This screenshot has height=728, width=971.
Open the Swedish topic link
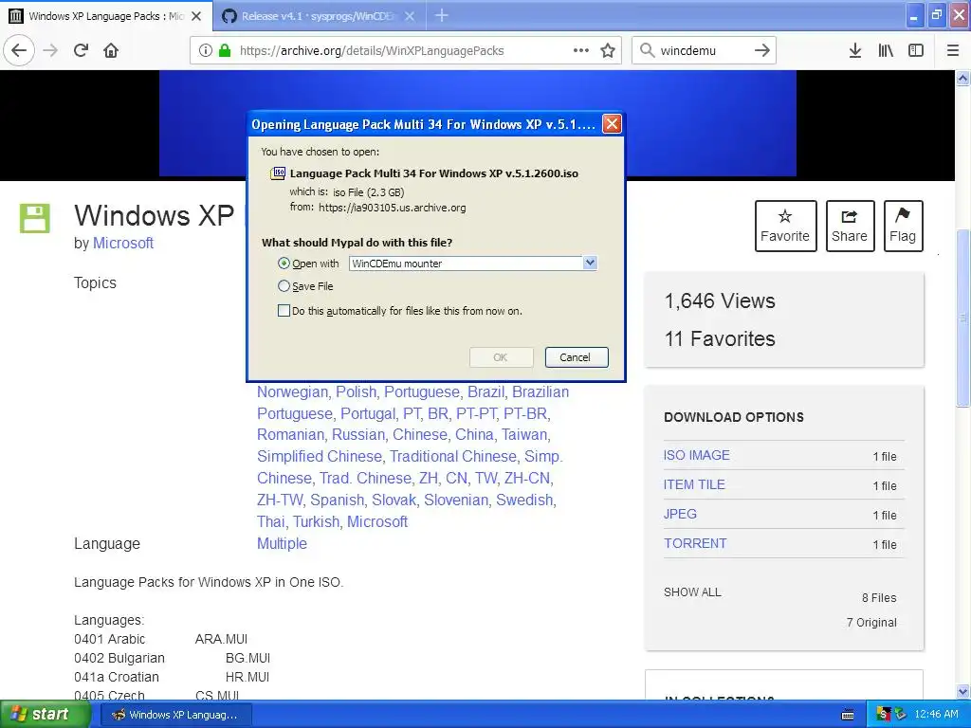click(524, 500)
